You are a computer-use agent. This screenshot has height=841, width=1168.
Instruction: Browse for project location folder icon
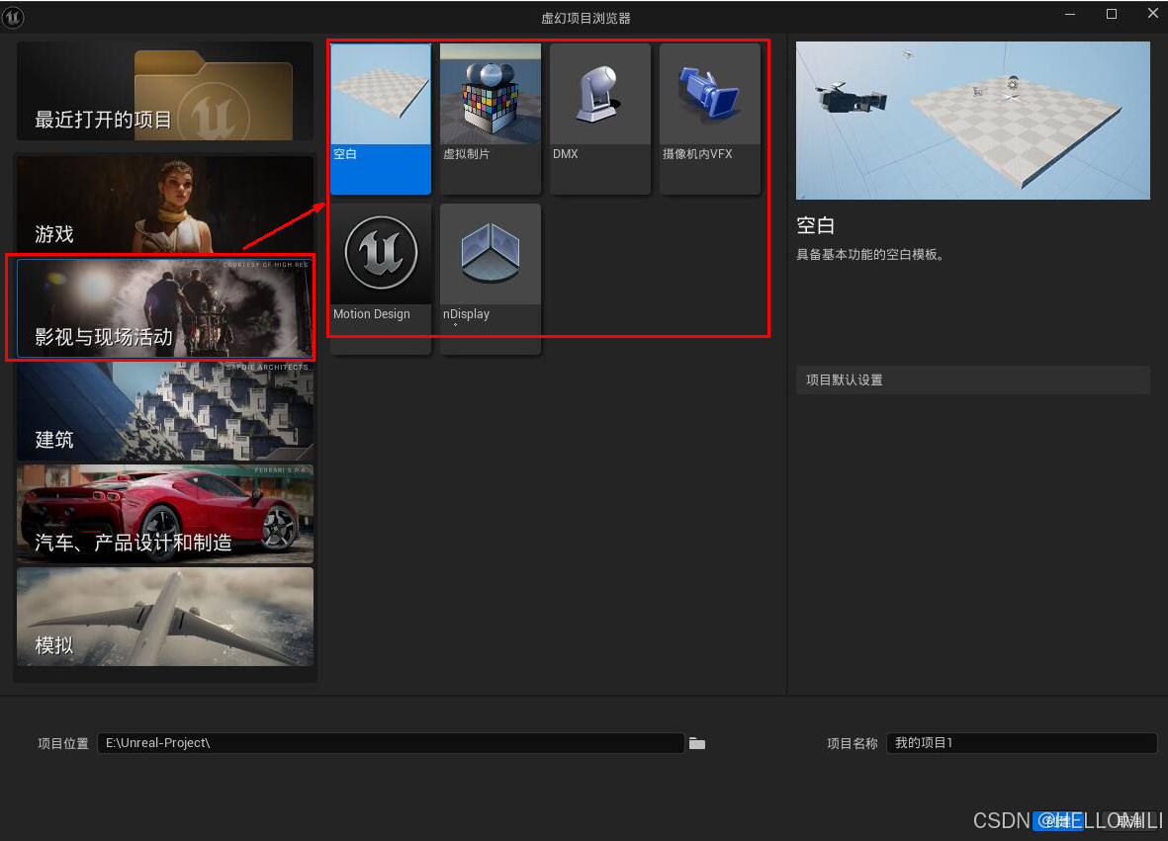pyautogui.click(x=697, y=743)
